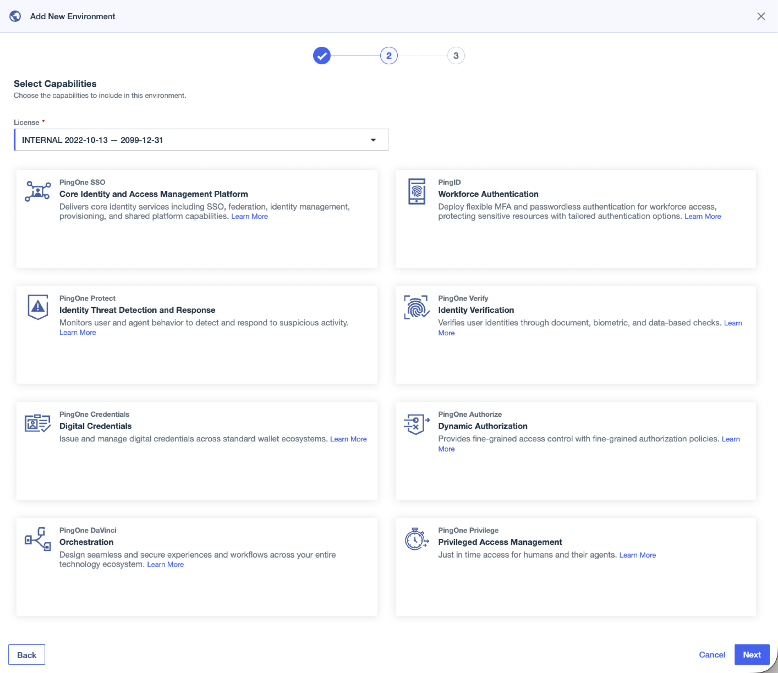The width and height of the screenshot is (778, 673).
Task: Click the 'PingOne Protect' product label
Action: point(87,298)
